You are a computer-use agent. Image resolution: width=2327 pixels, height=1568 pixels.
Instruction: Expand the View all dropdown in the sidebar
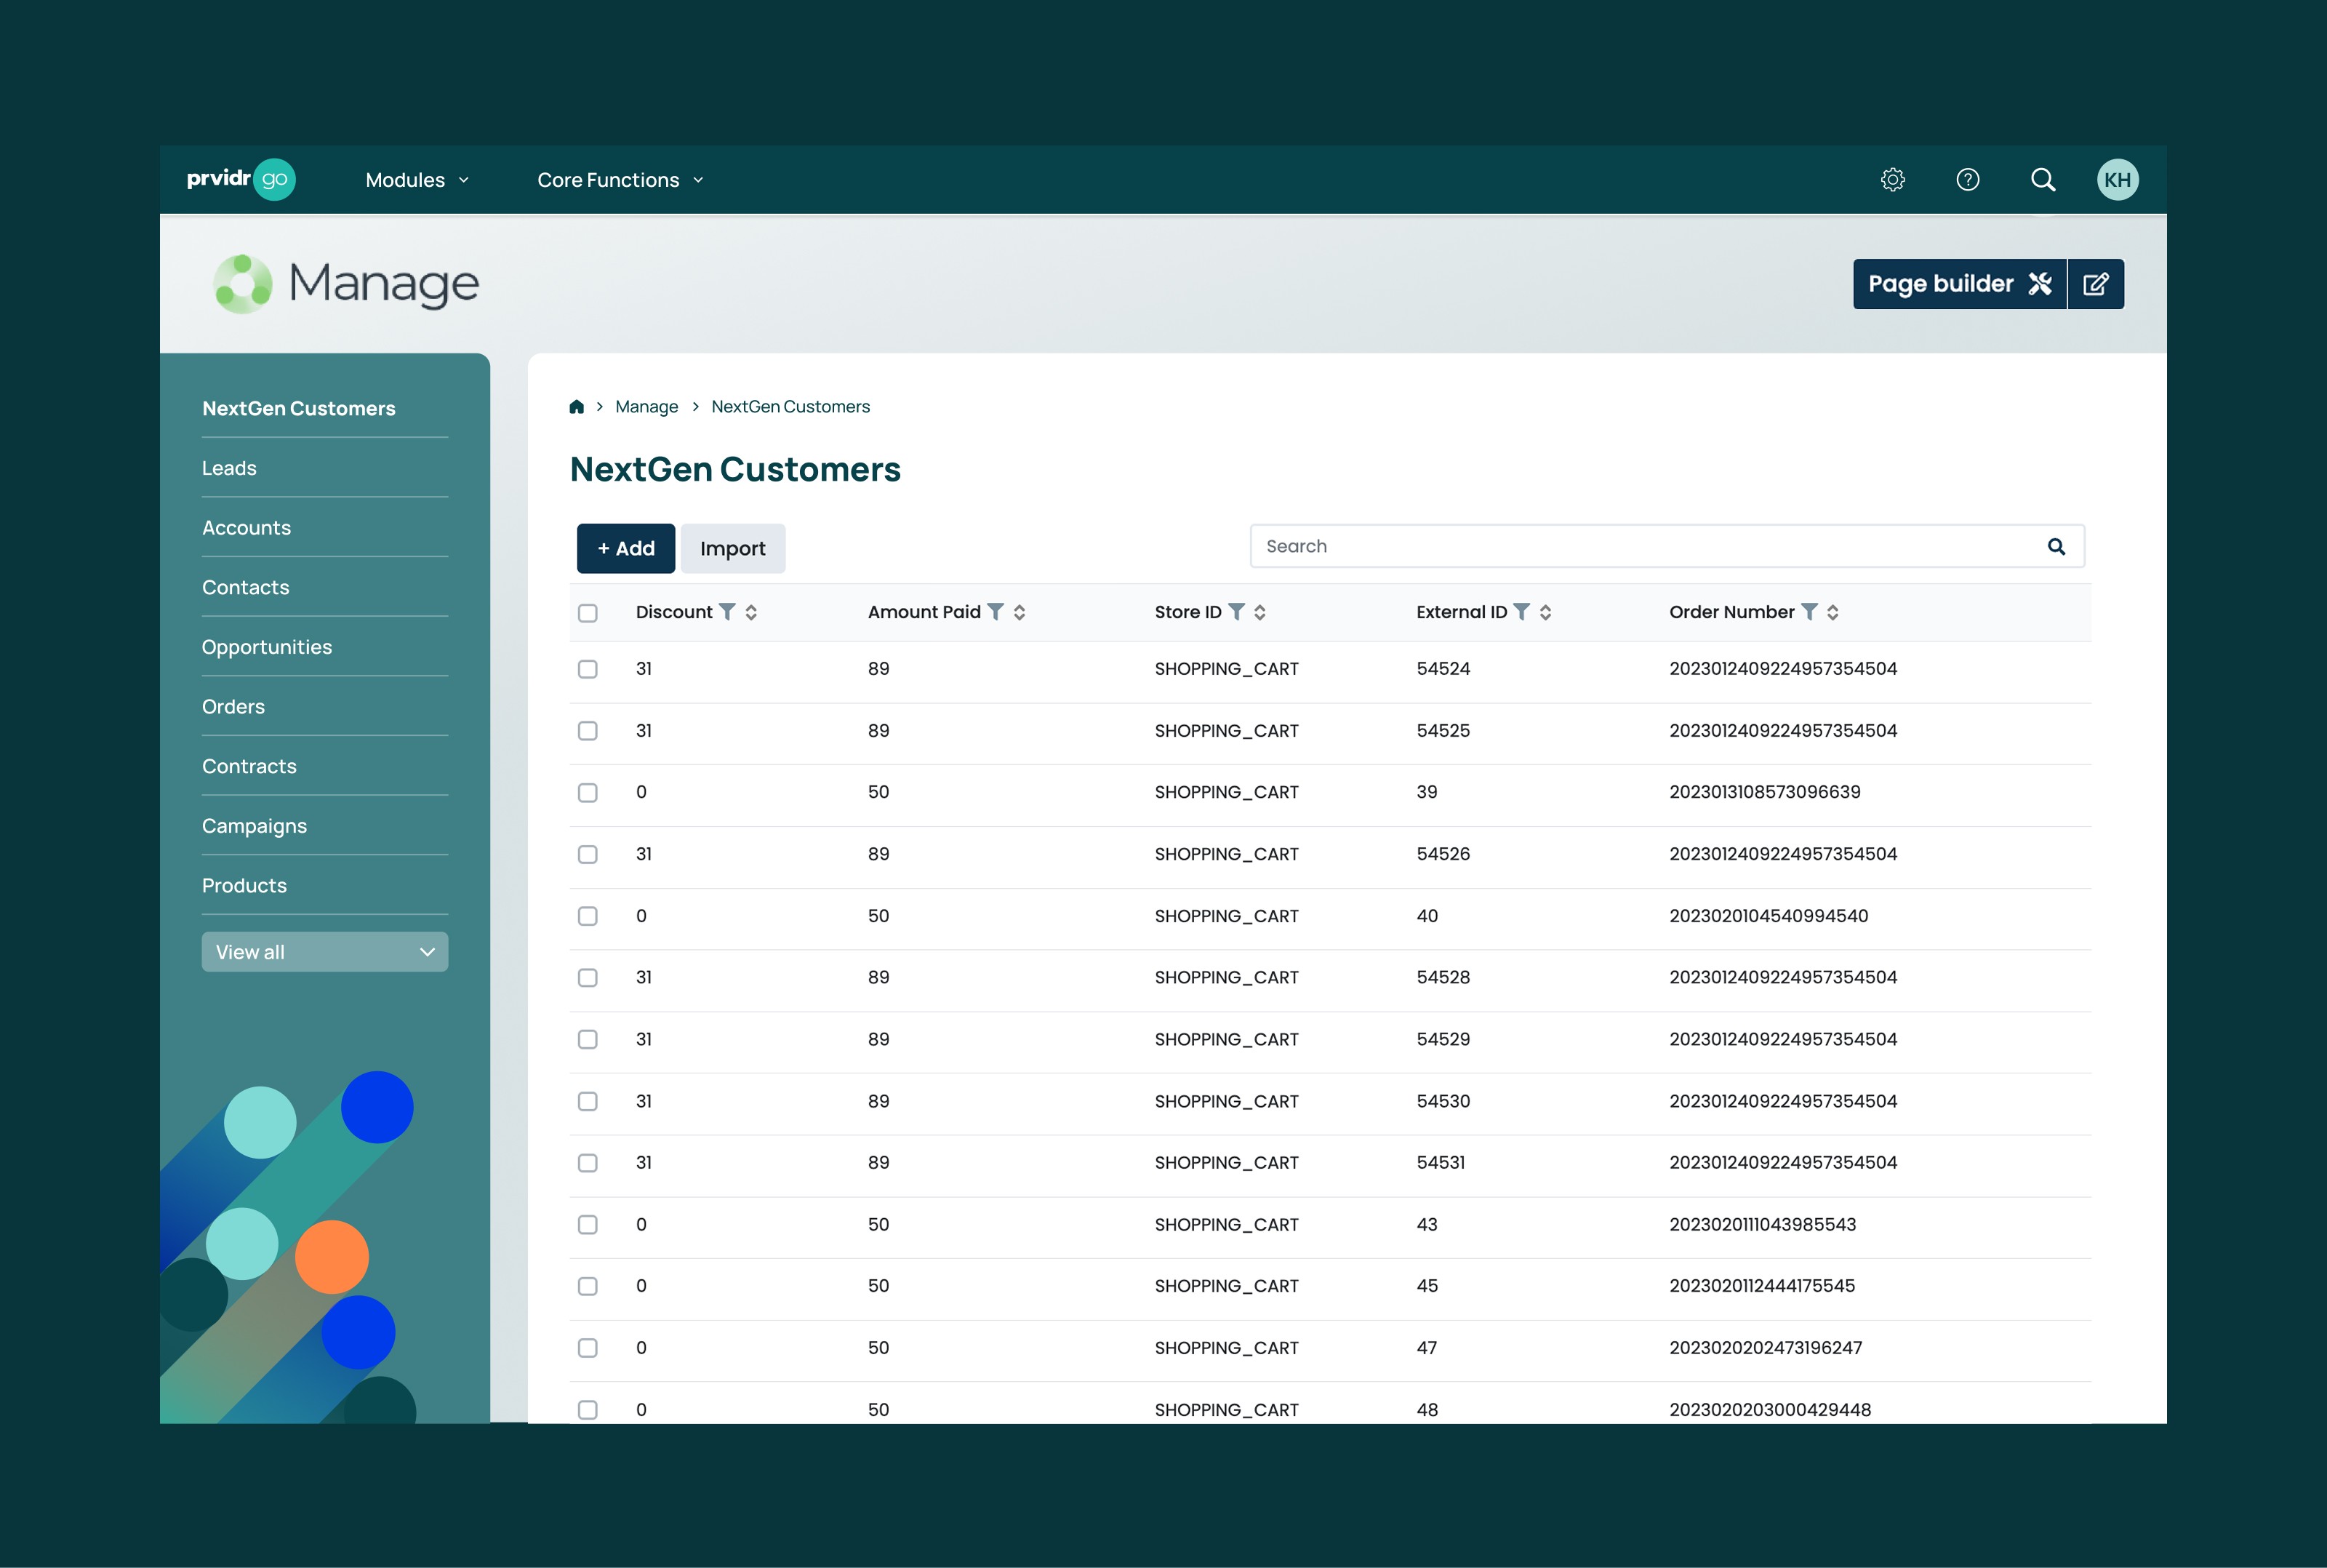(324, 951)
